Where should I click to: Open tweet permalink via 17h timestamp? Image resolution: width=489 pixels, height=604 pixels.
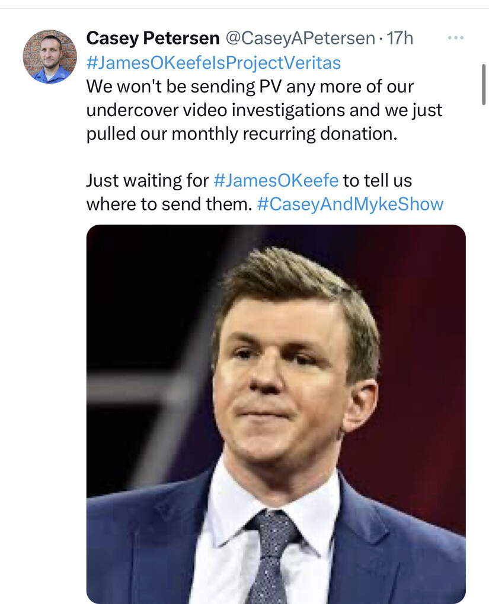(399, 38)
